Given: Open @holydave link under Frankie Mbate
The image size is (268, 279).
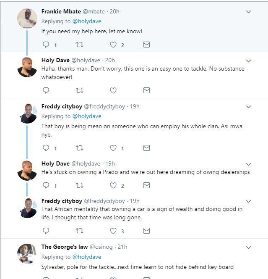Looking at the screenshot, I should pos(87,21).
